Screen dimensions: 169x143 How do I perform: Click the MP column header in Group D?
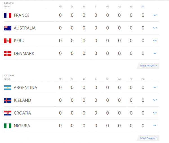pos(60,79)
